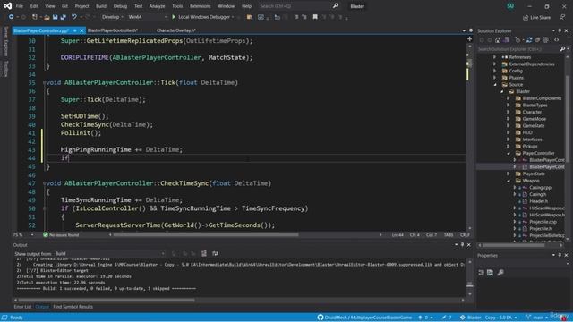Click the Save All icon
Viewport: 573px width, 322px height.
pos(63,17)
